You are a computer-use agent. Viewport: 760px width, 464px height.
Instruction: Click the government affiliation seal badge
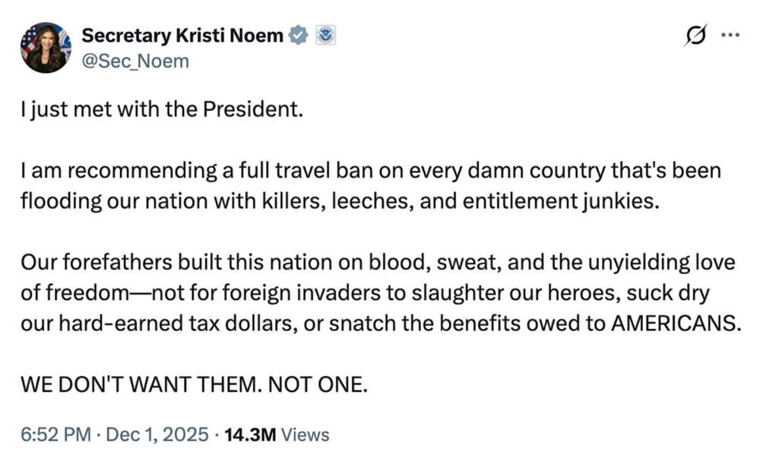pyautogui.click(x=325, y=35)
